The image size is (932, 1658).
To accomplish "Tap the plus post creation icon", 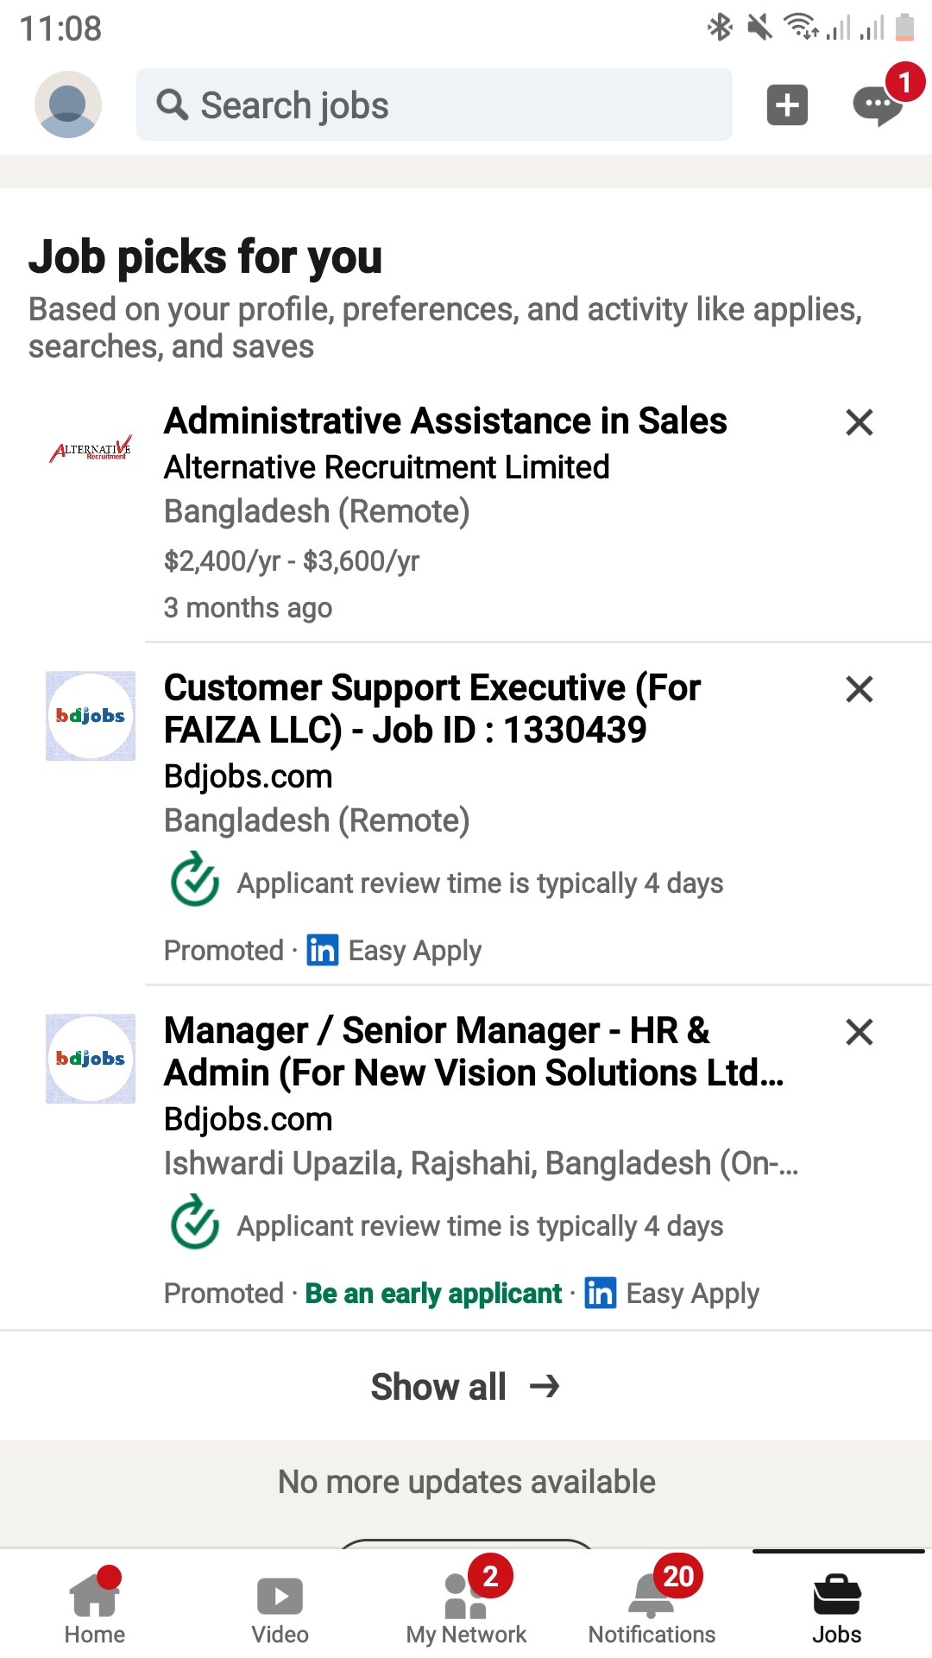I will coord(787,105).
